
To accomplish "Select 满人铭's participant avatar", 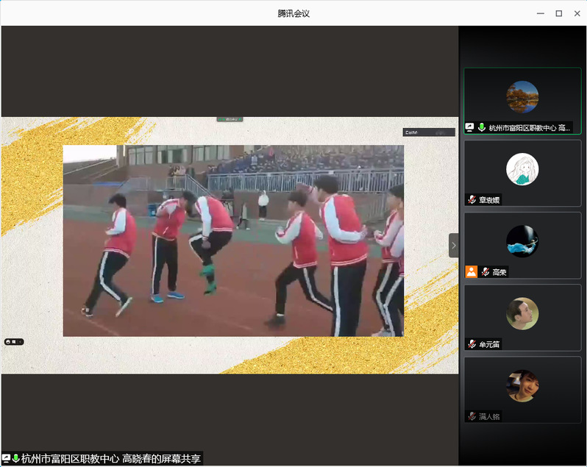I will click(x=522, y=385).
